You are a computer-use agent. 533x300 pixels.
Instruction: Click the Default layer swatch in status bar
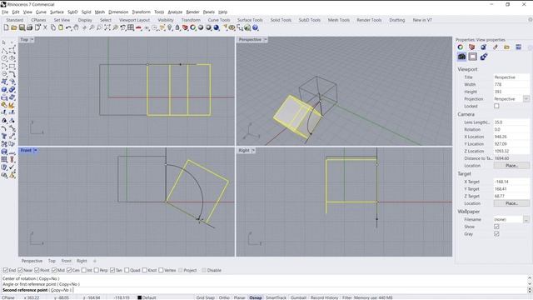139,297
